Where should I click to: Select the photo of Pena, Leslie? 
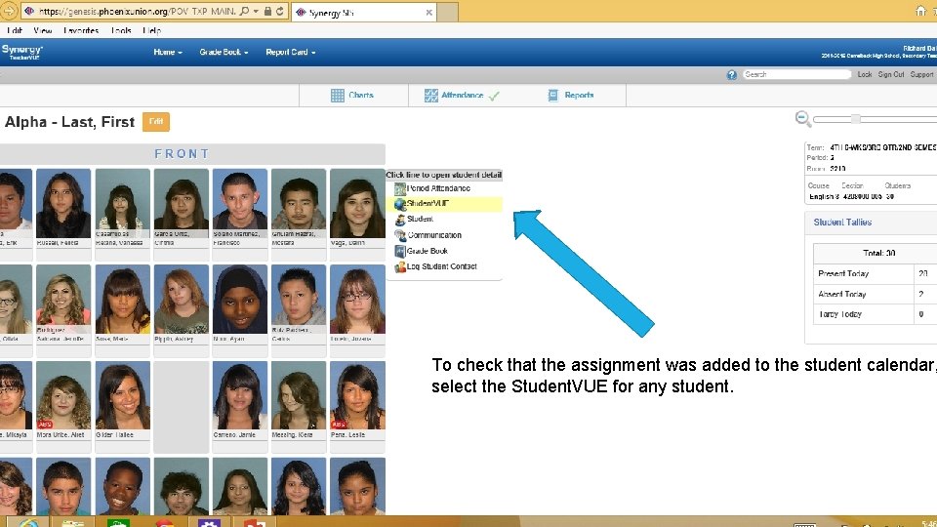[357, 395]
